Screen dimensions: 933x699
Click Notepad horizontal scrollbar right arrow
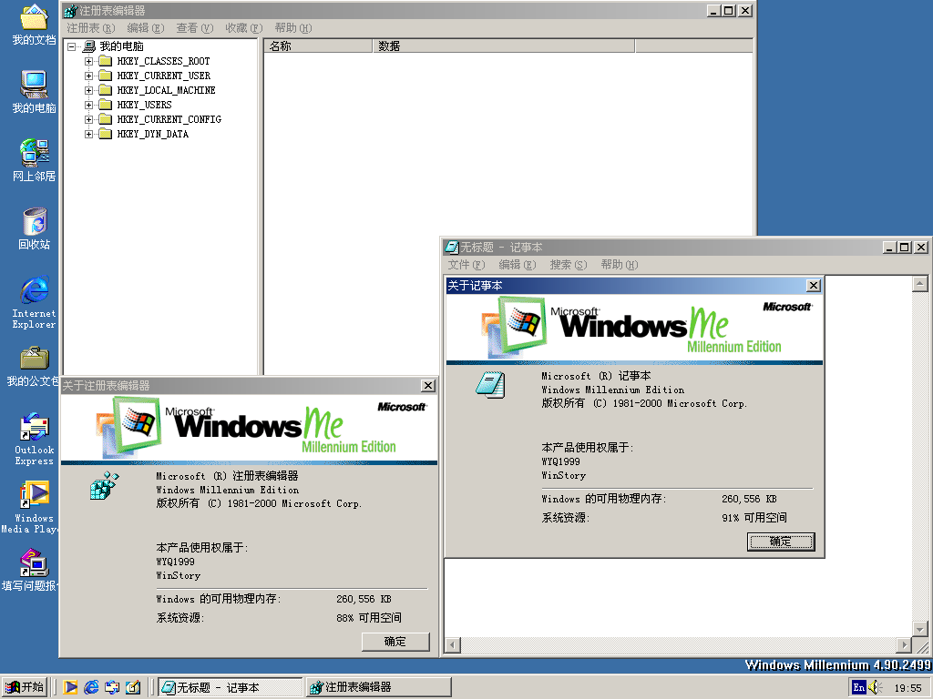[905, 645]
